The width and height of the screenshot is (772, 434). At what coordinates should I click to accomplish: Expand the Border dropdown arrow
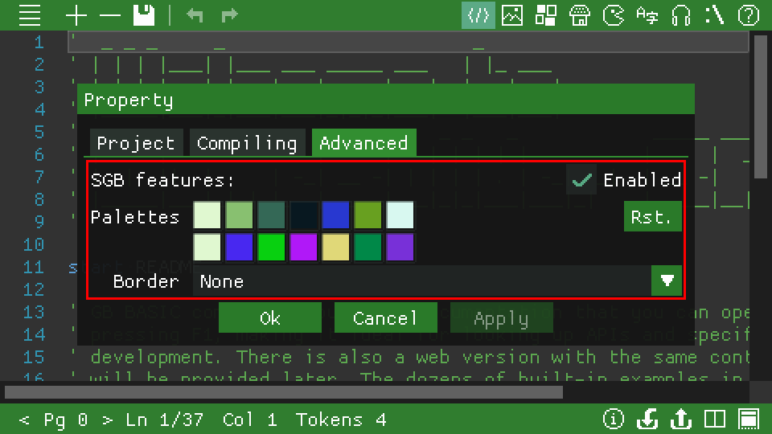pos(667,281)
